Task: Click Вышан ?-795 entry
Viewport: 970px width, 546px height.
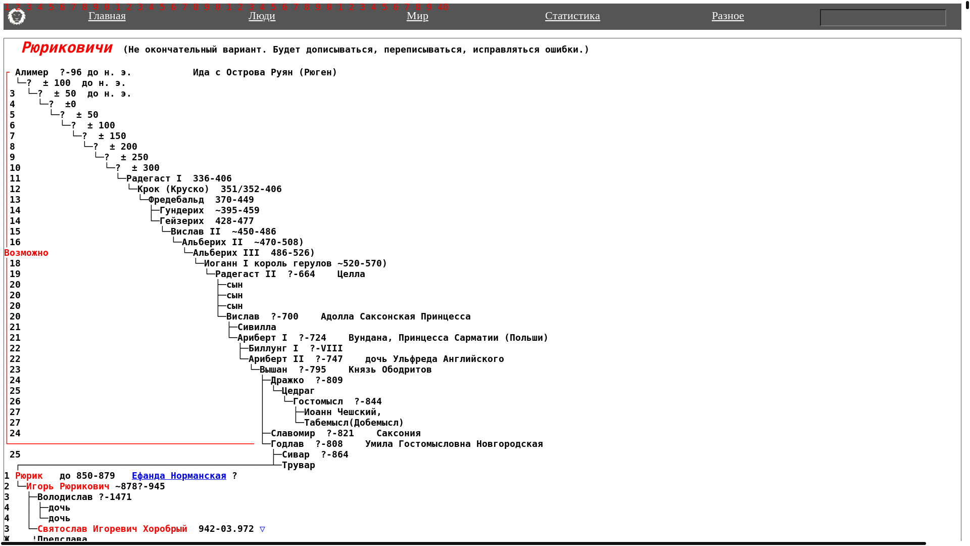Action: tap(293, 370)
